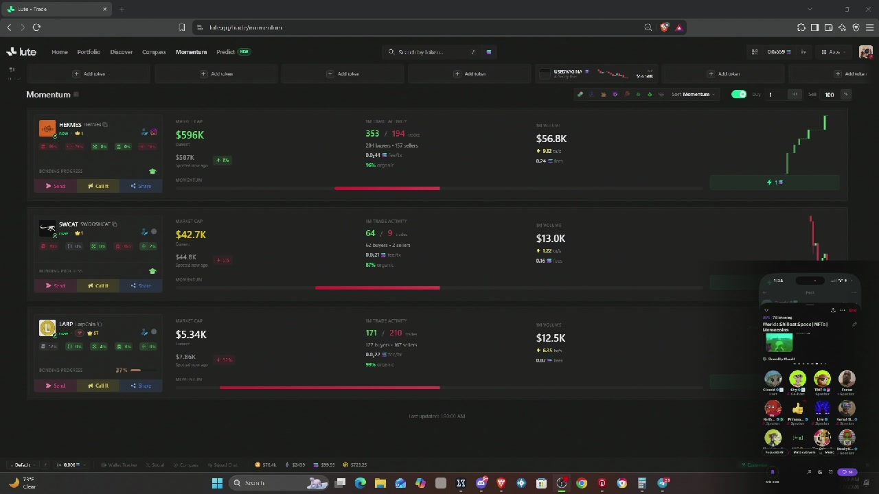Open the Sort Momentum dropdown
Screen dimensions: 879x494
pos(694,95)
